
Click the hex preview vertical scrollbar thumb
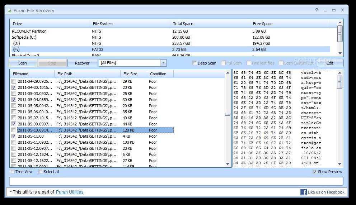(x=339, y=82)
